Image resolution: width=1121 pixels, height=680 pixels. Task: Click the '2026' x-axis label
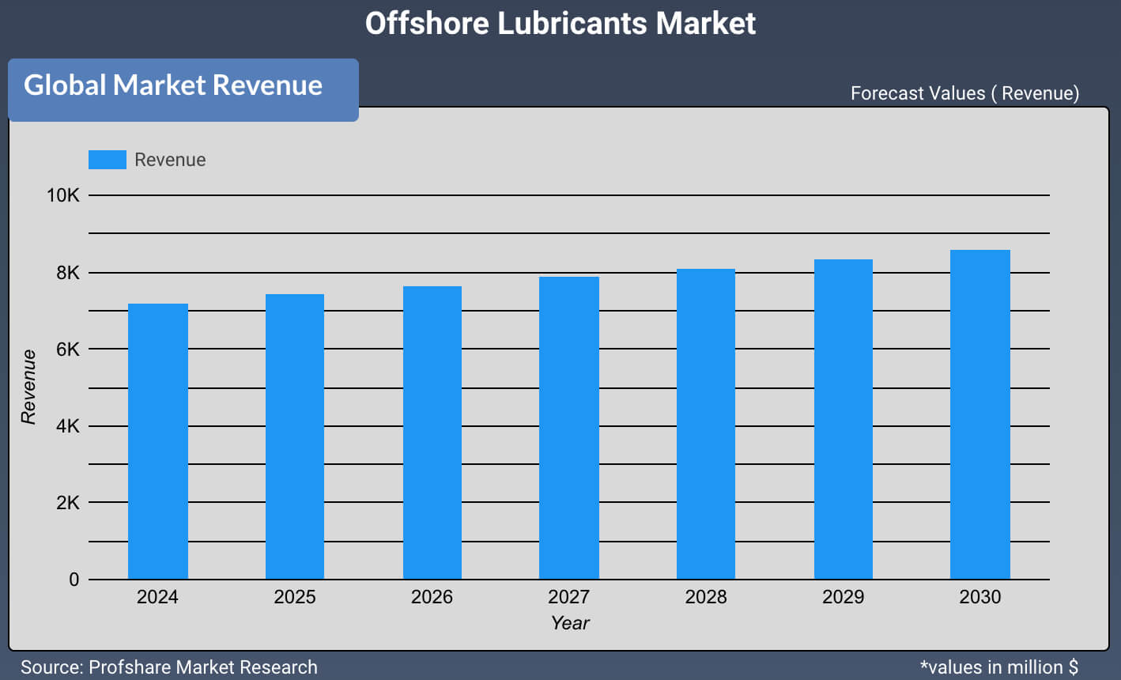pos(432,597)
